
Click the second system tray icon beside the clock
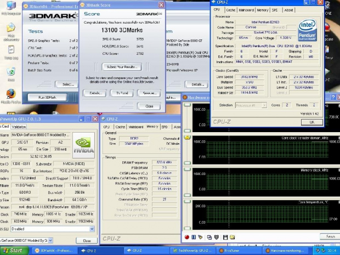coord(323,251)
